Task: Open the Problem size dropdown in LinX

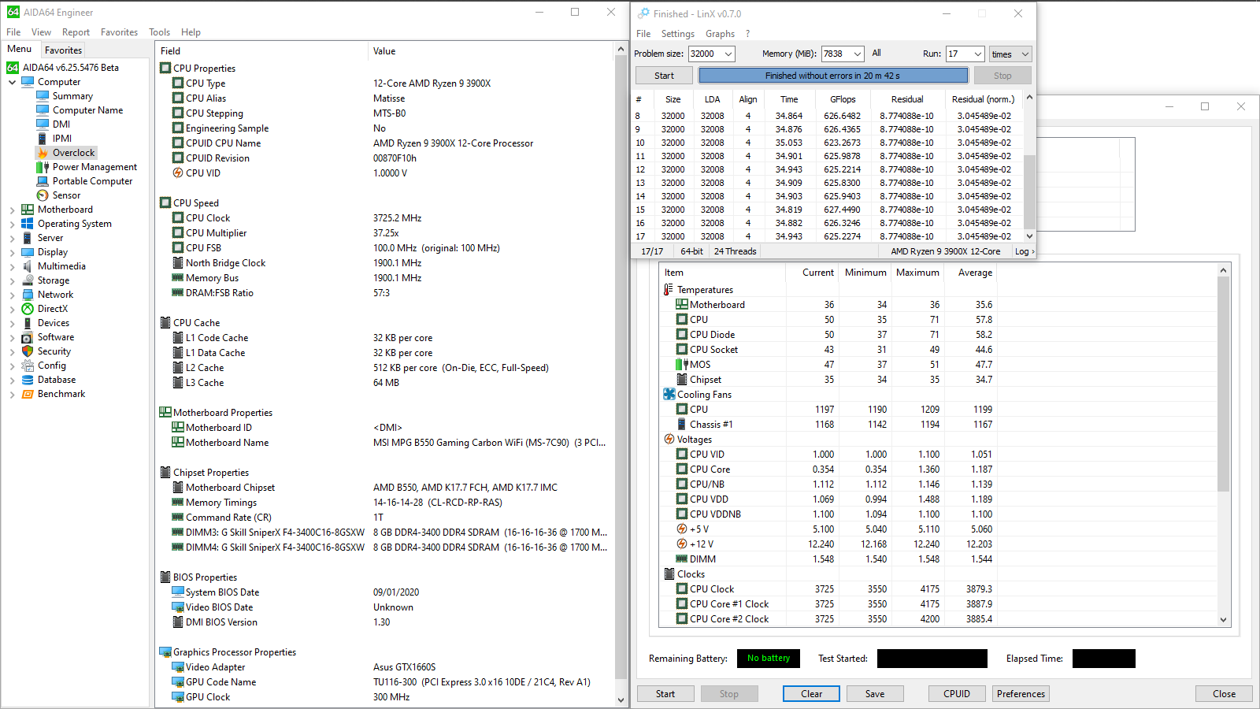Action: point(728,54)
